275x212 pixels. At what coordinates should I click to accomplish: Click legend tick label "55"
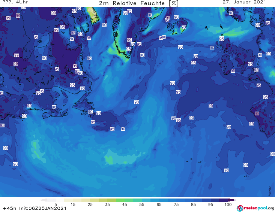142,205
